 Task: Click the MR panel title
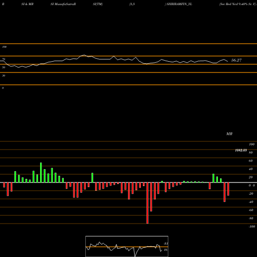(229, 134)
